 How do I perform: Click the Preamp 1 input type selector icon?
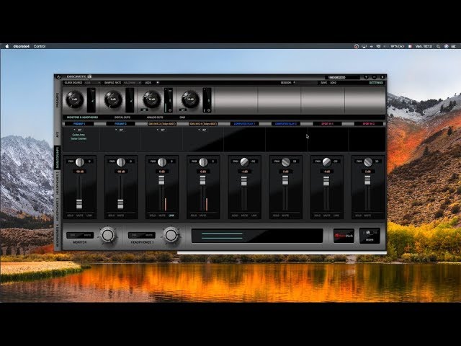click(91, 100)
